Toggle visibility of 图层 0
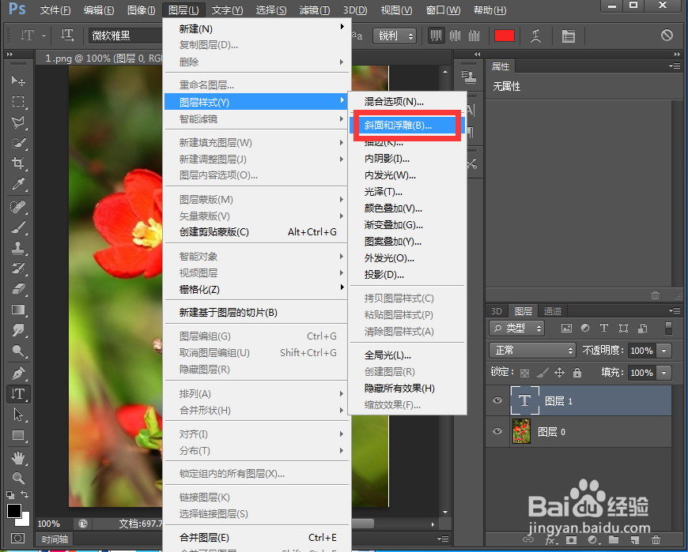The image size is (688, 552). point(497,431)
